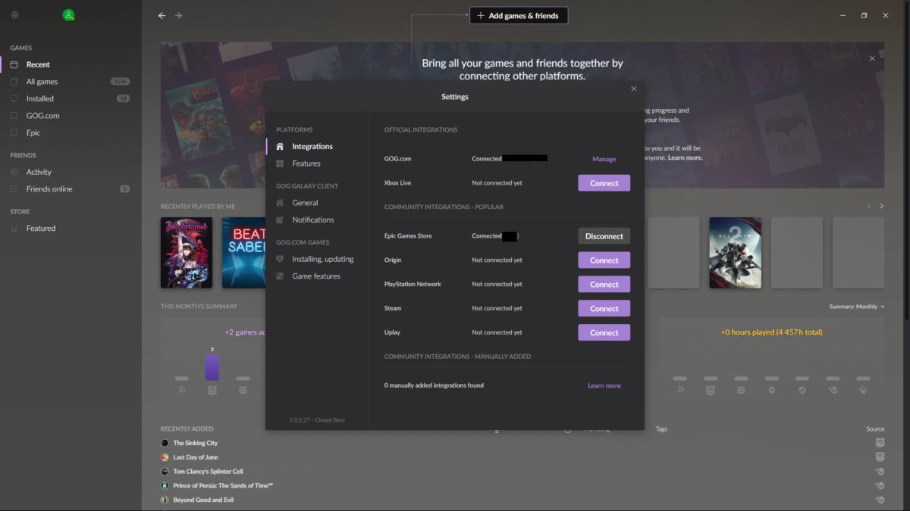Show next recently played games with right chevron

coord(881,206)
